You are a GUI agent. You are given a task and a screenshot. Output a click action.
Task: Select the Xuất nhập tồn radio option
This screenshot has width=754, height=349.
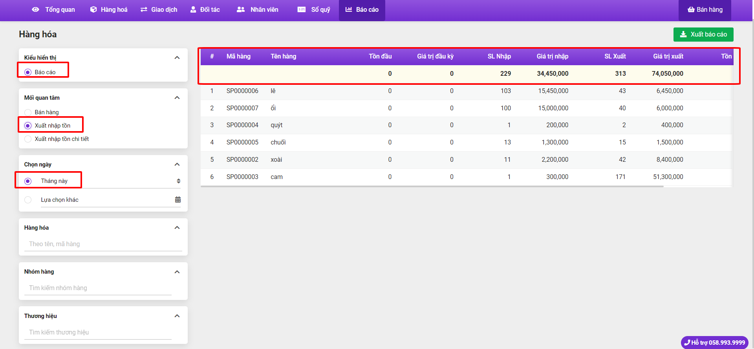[28, 126]
